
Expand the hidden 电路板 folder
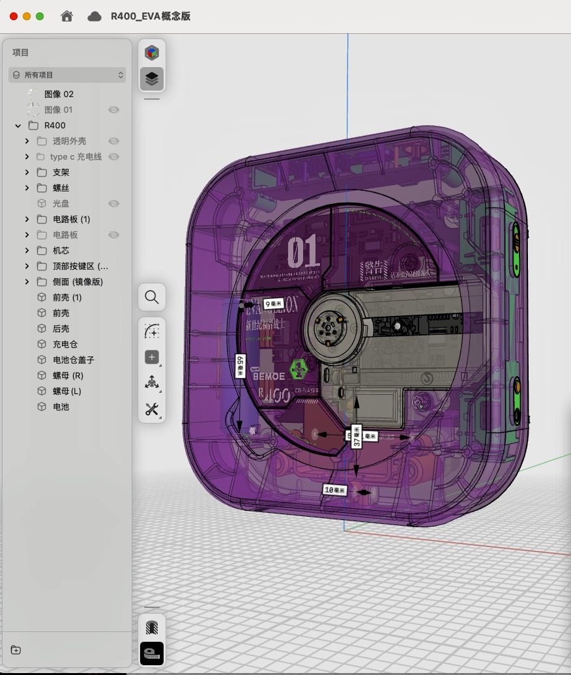(x=27, y=235)
